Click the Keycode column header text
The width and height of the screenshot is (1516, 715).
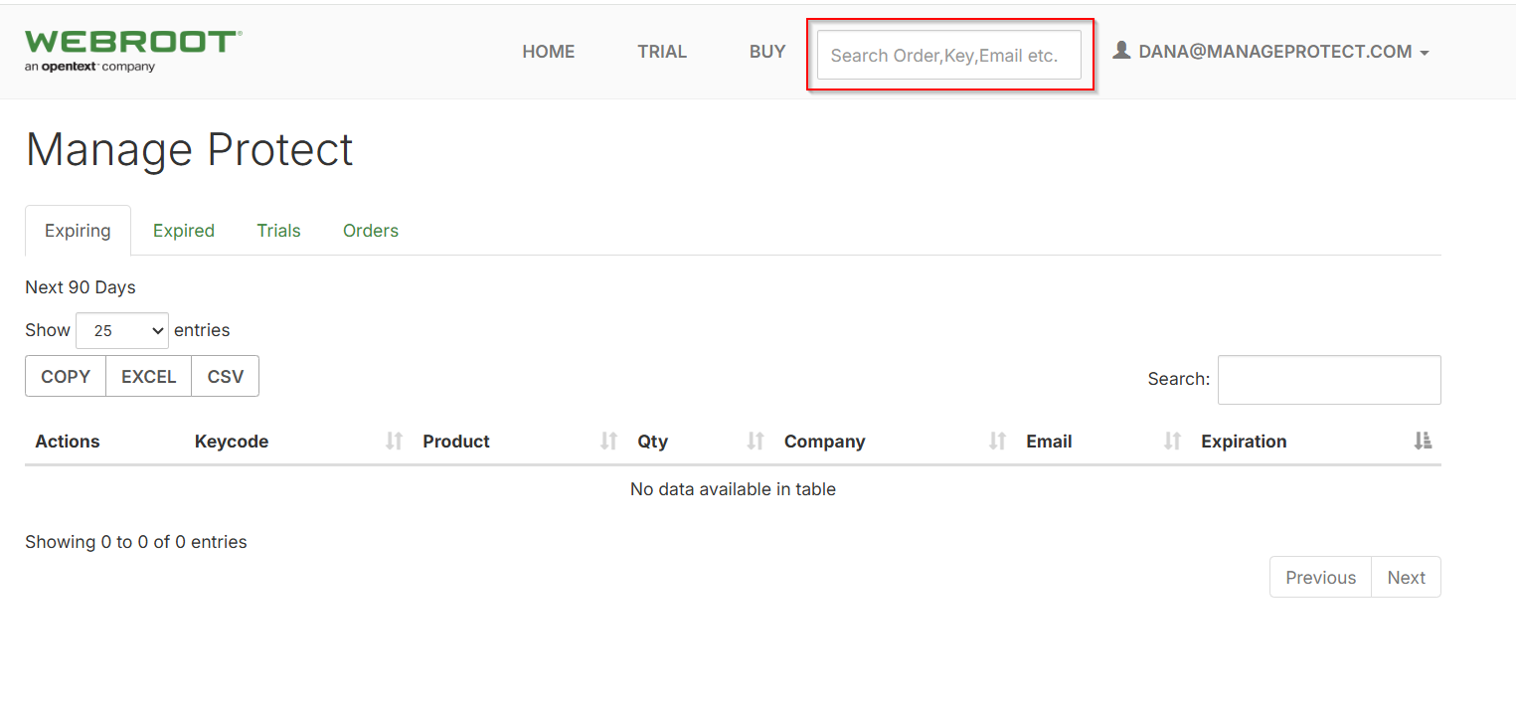pos(232,442)
